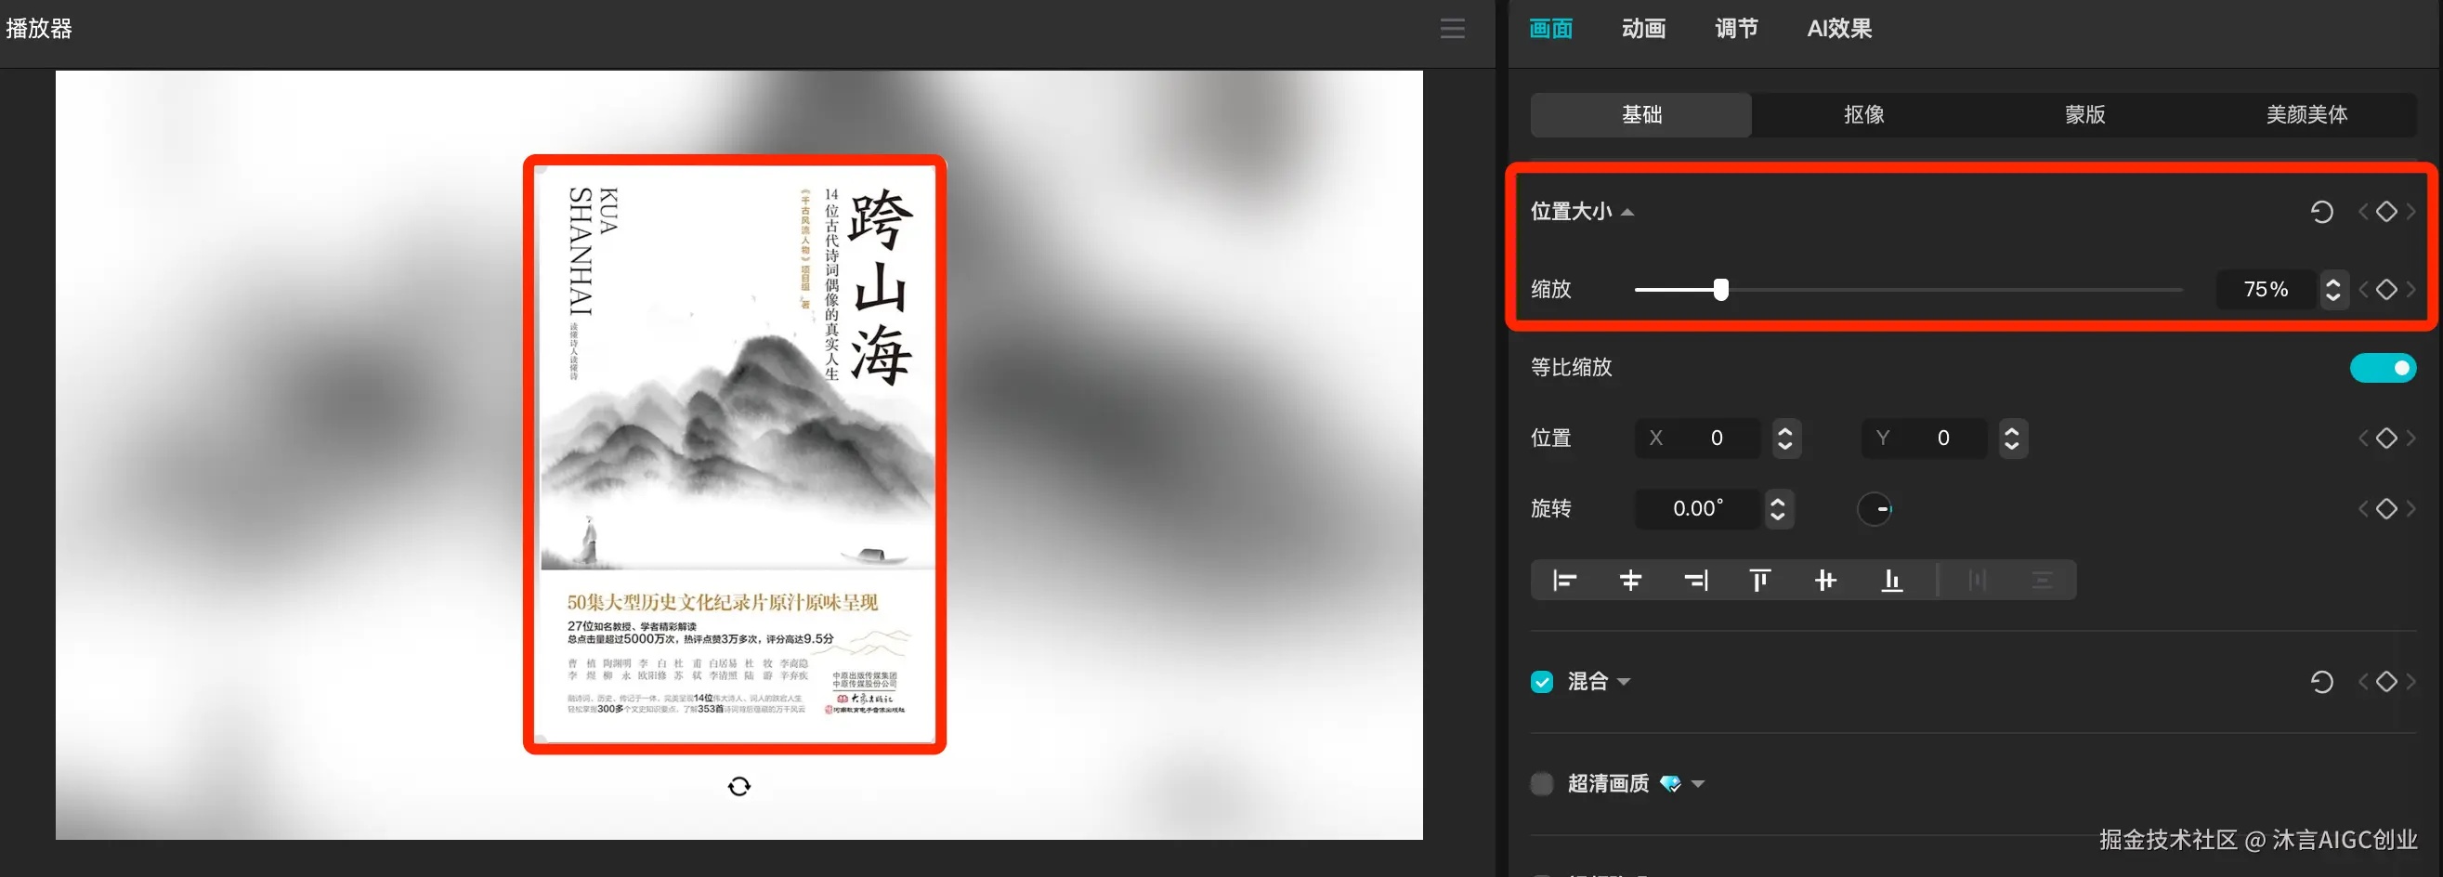Increase 缩放 with the up stepper arrow
2443x877 pixels.
[2333, 281]
